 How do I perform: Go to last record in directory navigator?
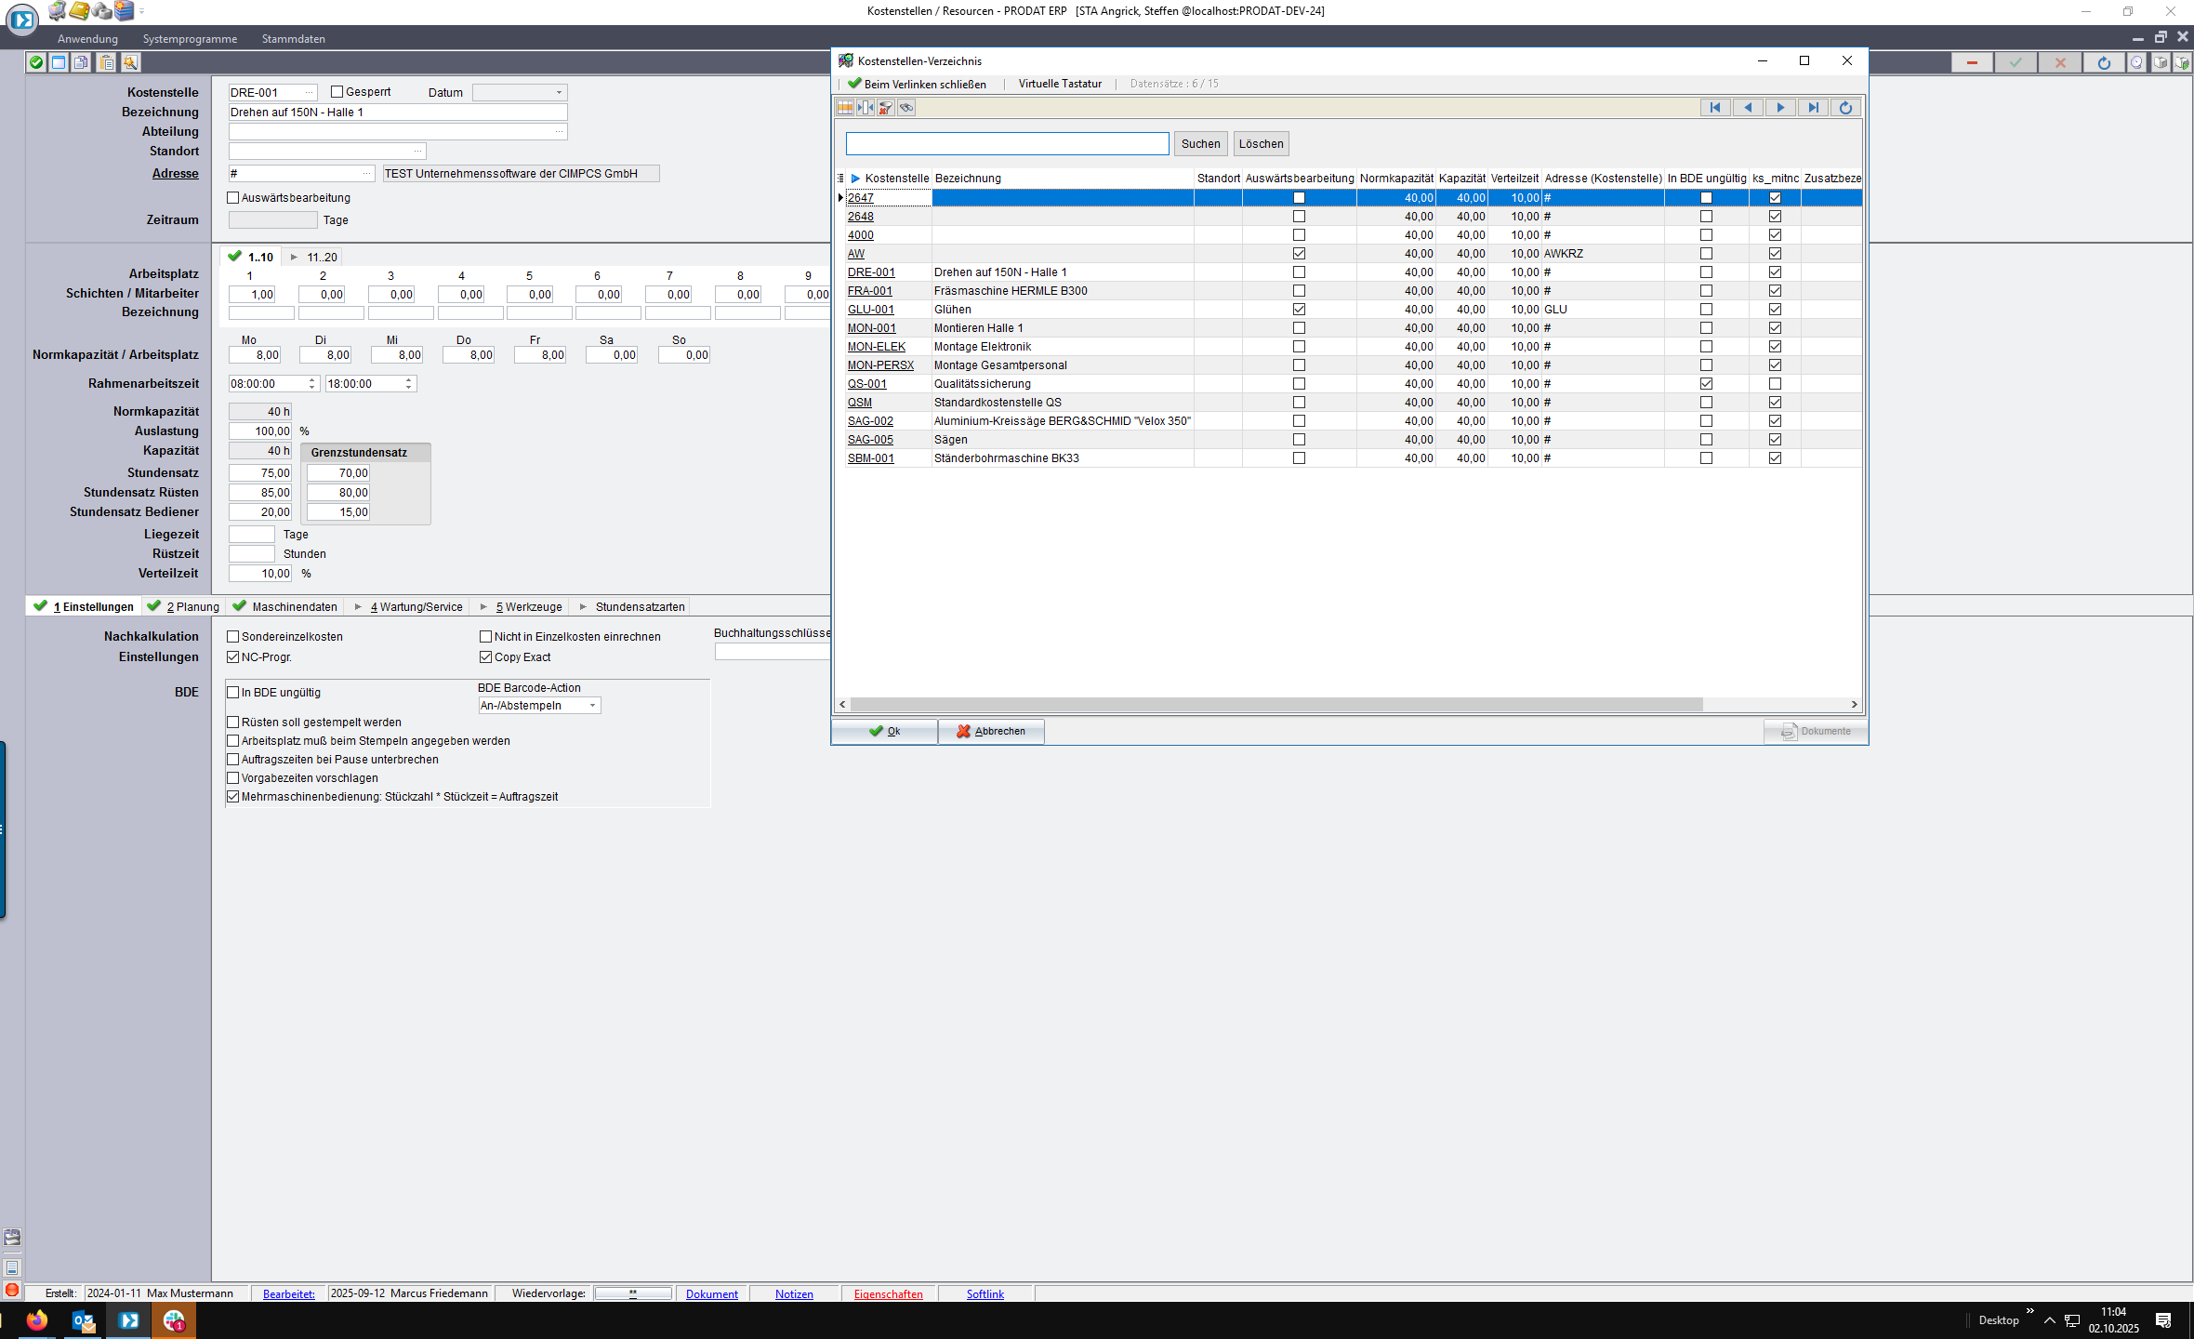click(x=1813, y=108)
